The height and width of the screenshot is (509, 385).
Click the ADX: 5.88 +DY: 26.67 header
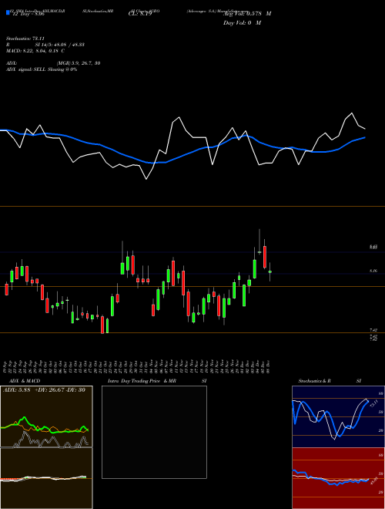[44, 390]
